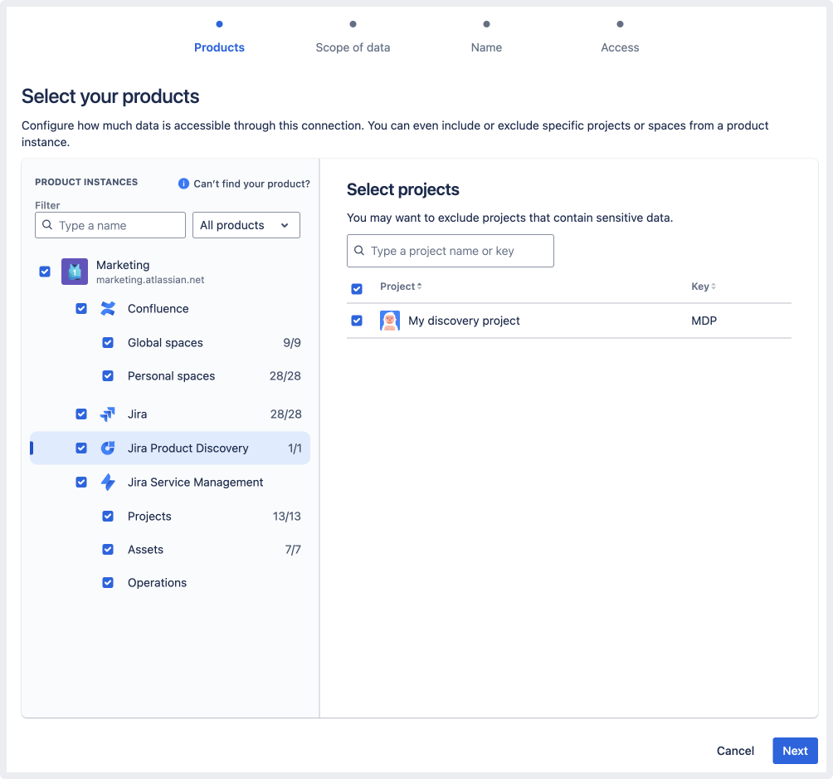Toggle the Global spaces checkbox
This screenshot has width=833, height=779.
108,342
